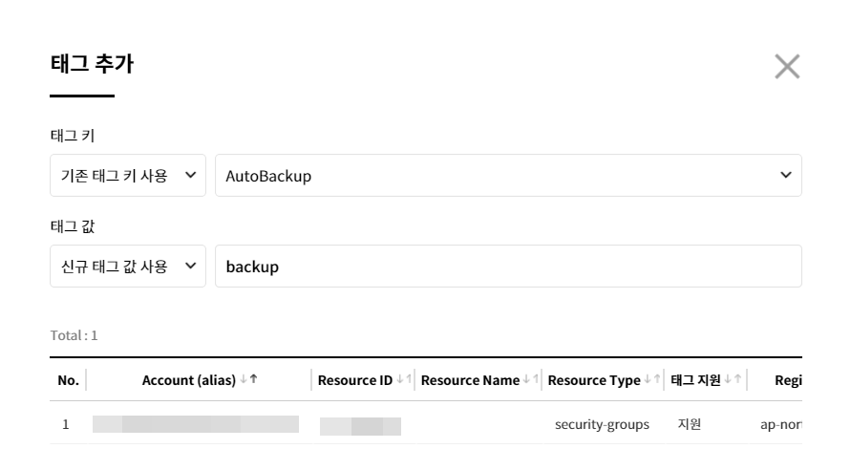Open the 신규 태그 값 사용 dropdown
The width and height of the screenshot is (851, 449).
[x=127, y=267]
